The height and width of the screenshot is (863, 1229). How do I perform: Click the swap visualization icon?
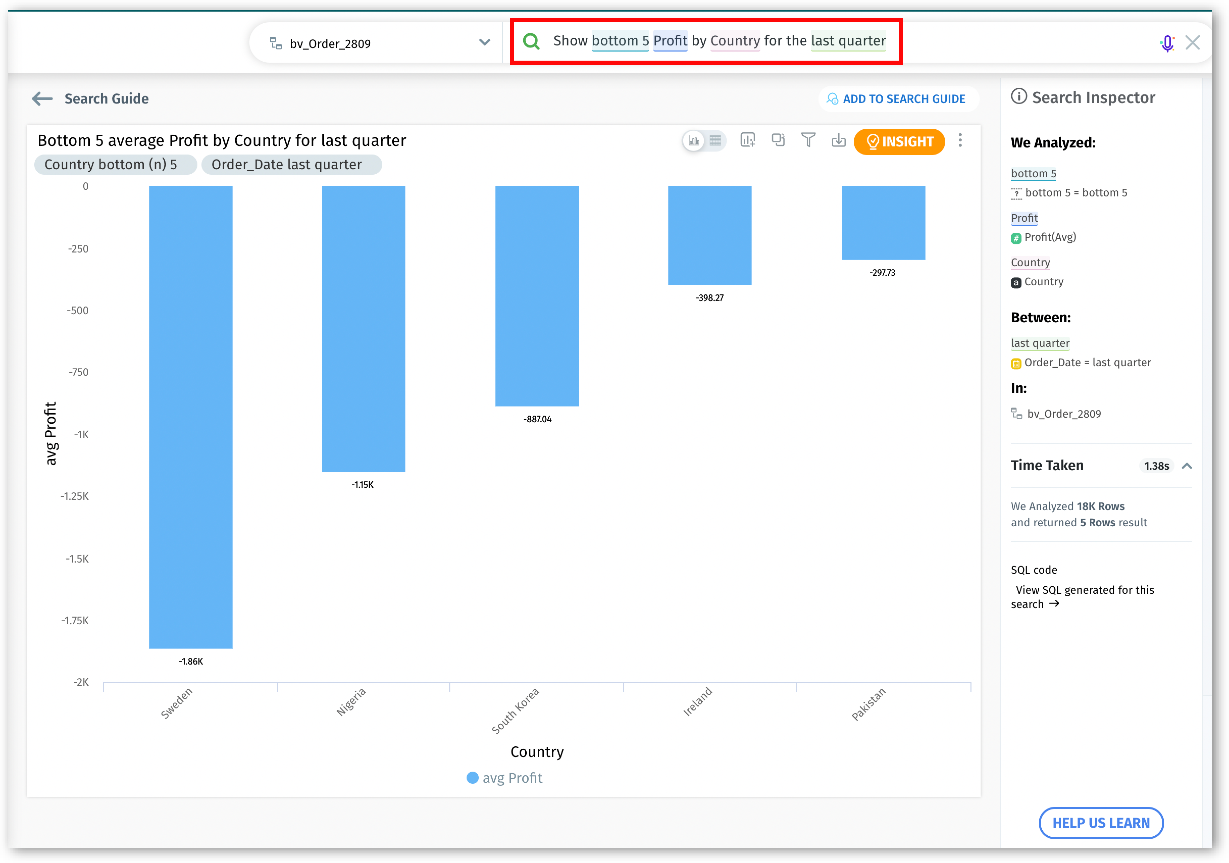click(x=778, y=140)
